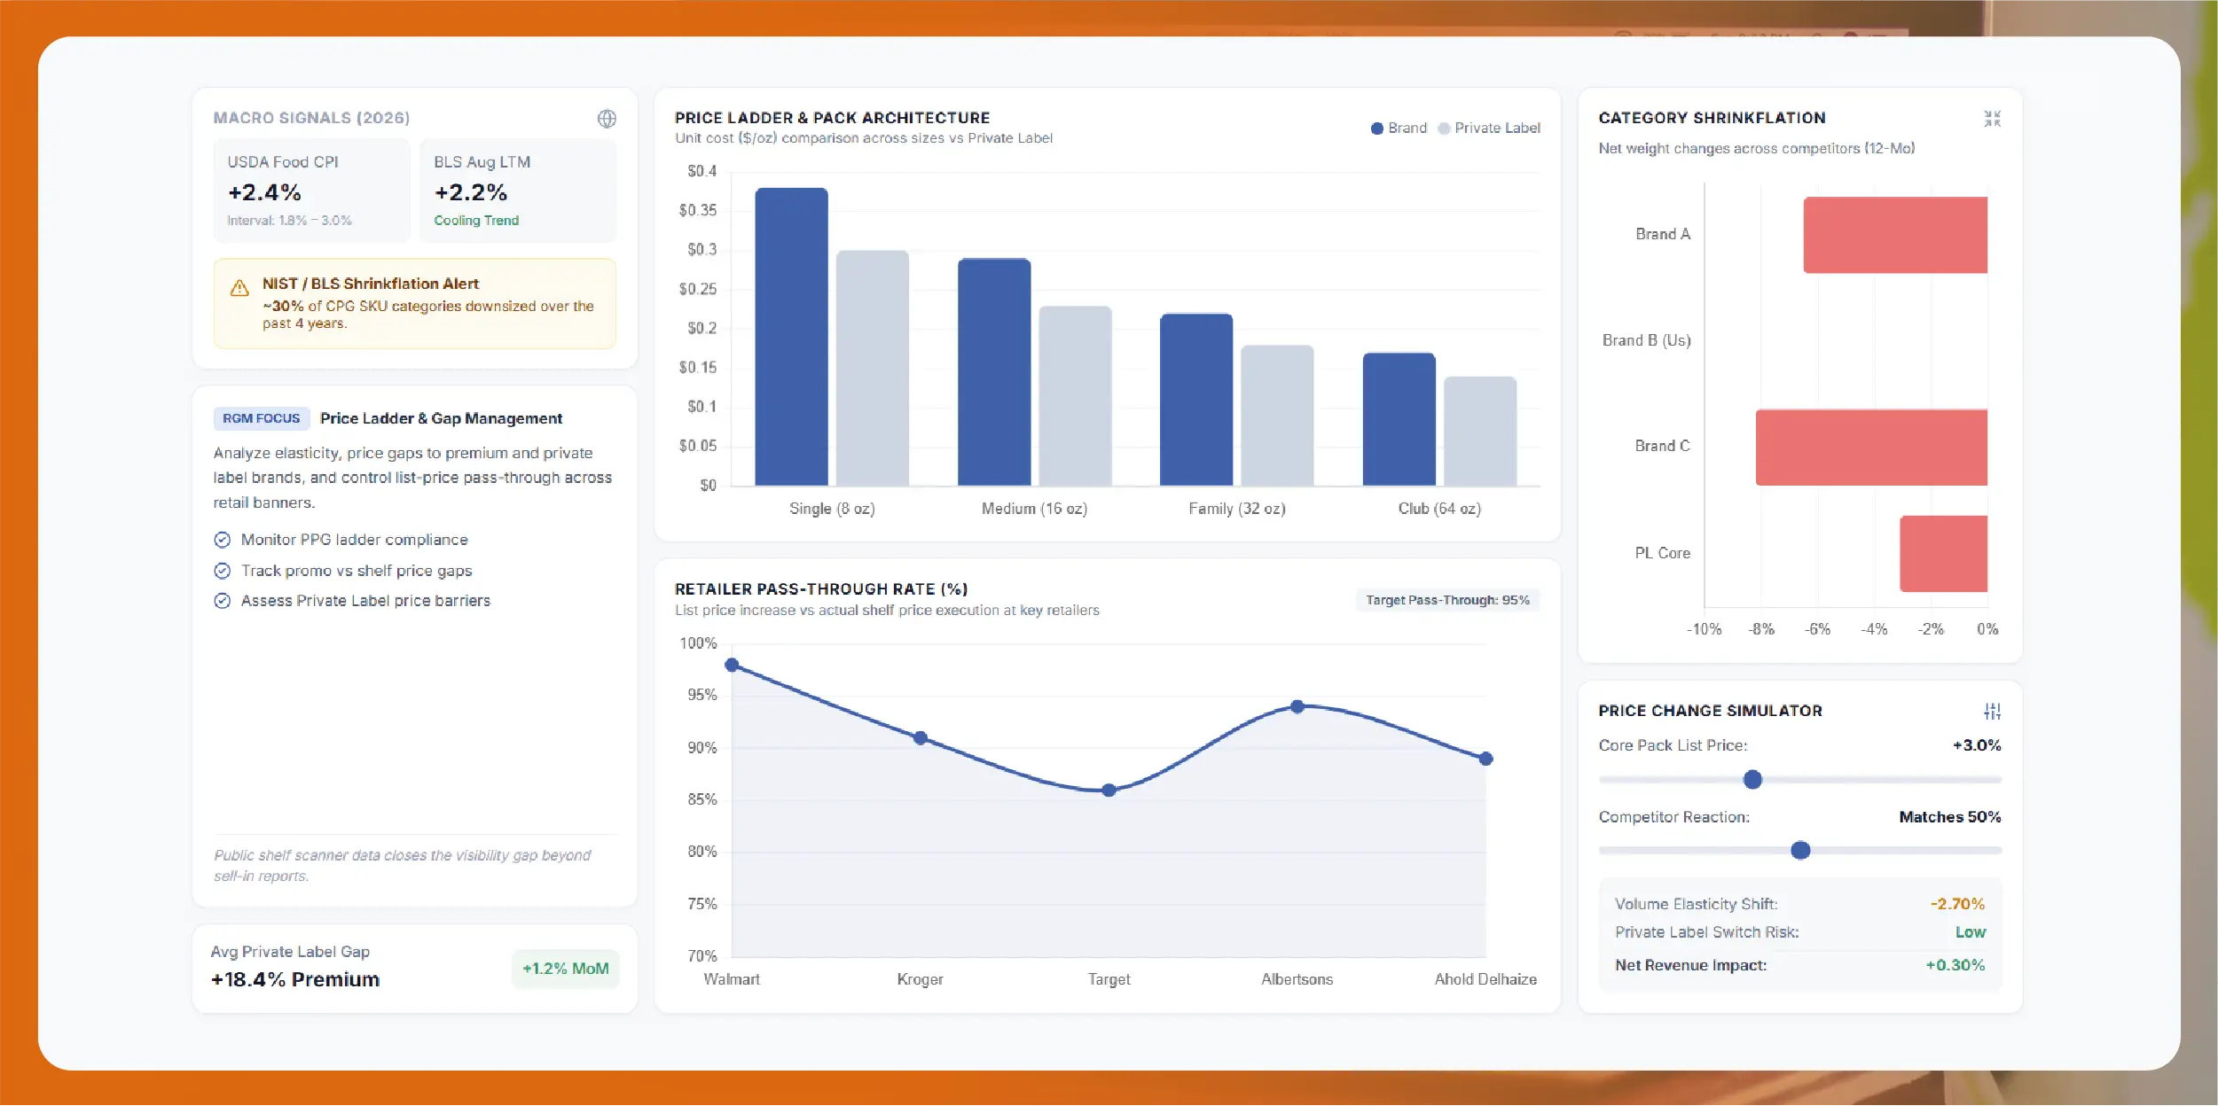
Task: Adjust the Core Pack List Price slider handle
Action: click(x=1752, y=780)
